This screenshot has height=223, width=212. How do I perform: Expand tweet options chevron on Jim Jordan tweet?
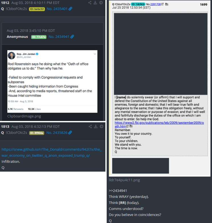[95, 54]
